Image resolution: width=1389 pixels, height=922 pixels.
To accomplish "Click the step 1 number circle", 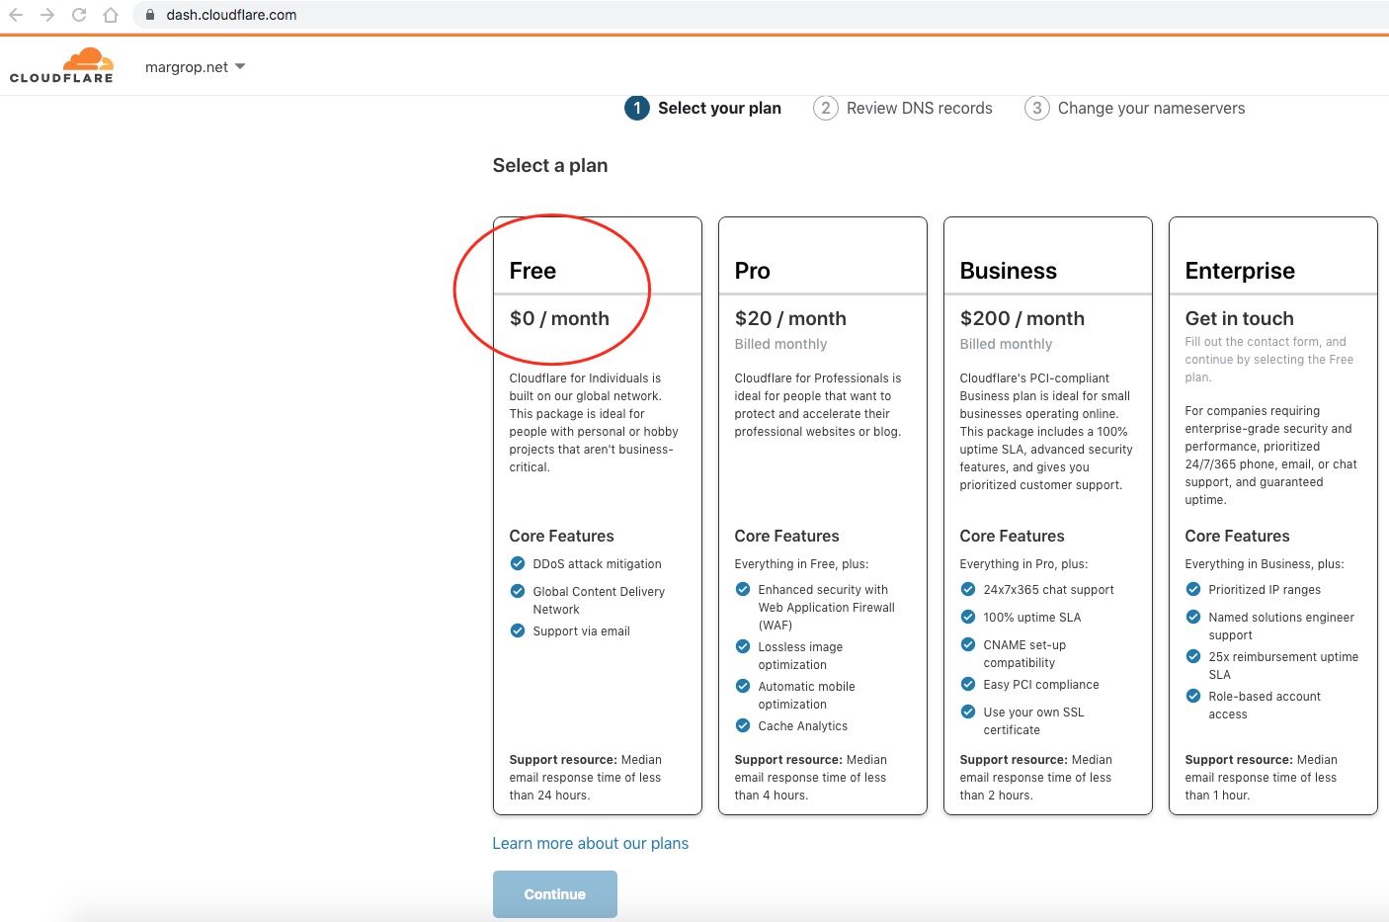I will (637, 108).
